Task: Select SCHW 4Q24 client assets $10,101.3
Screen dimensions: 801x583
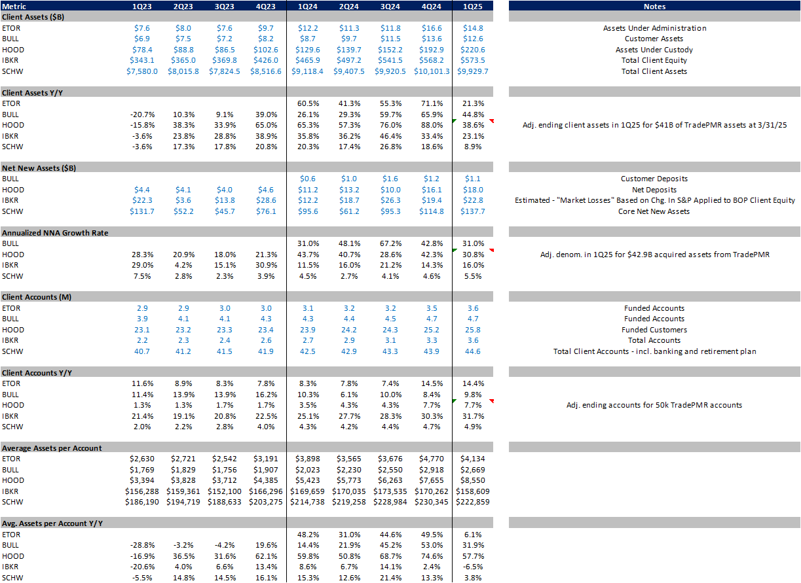Action: click(x=432, y=71)
